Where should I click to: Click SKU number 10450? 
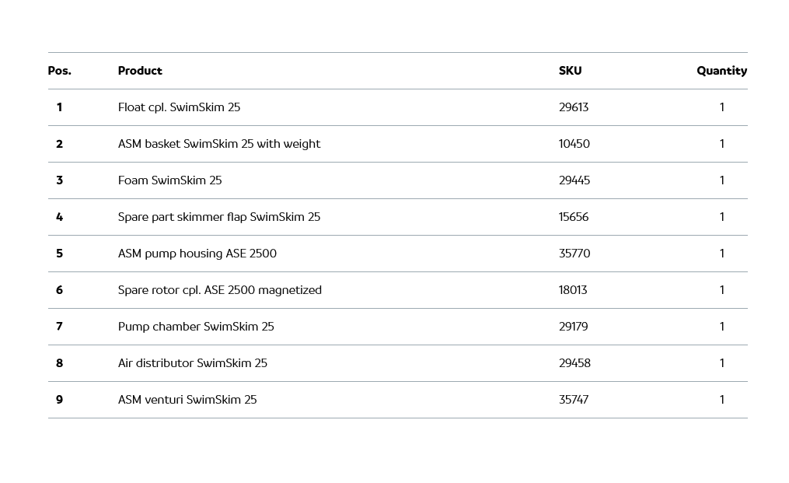click(x=574, y=144)
